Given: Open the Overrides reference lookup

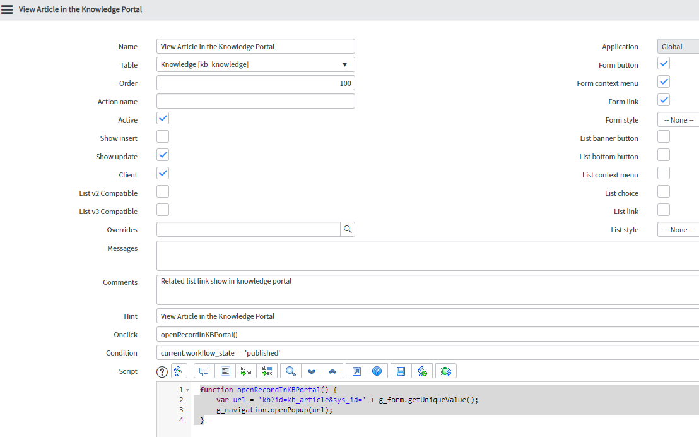Looking at the screenshot, I should [x=348, y=229].
